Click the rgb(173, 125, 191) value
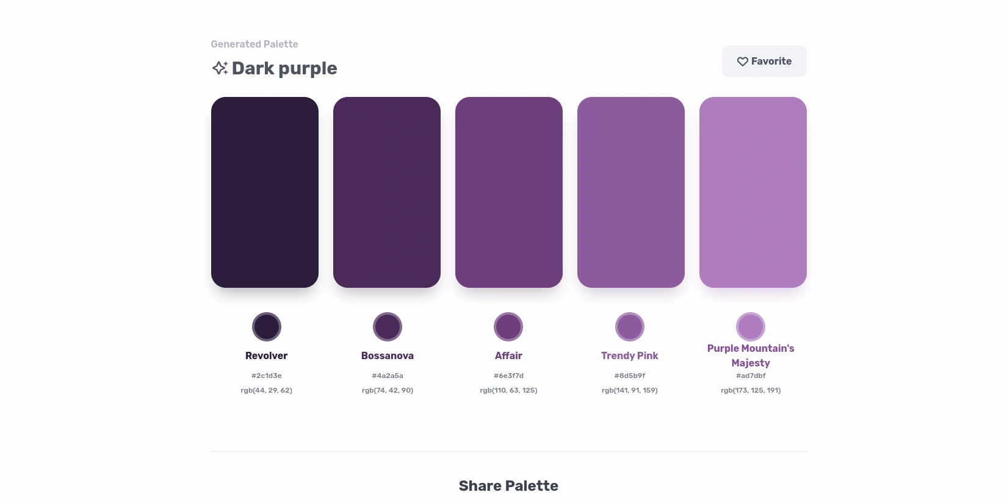The width and height of the screenshot is (1007, 503). point(751,390)
